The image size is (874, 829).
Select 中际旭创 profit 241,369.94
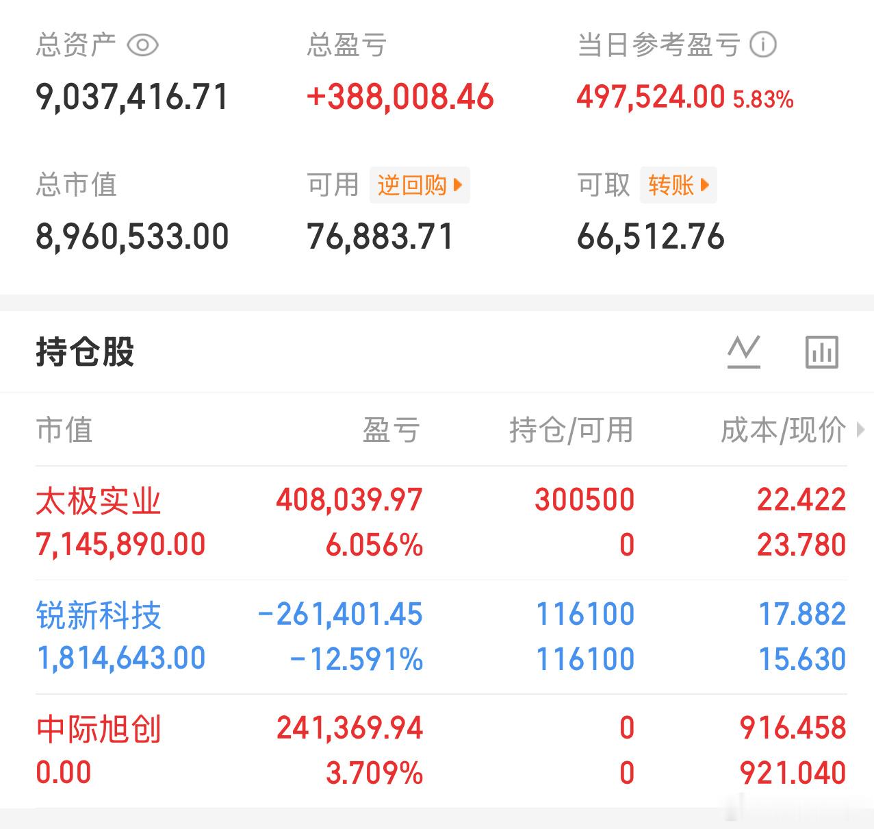pos(350,728)
